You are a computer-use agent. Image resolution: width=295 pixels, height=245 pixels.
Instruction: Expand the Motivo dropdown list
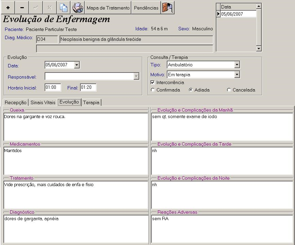tap(237, 75)
